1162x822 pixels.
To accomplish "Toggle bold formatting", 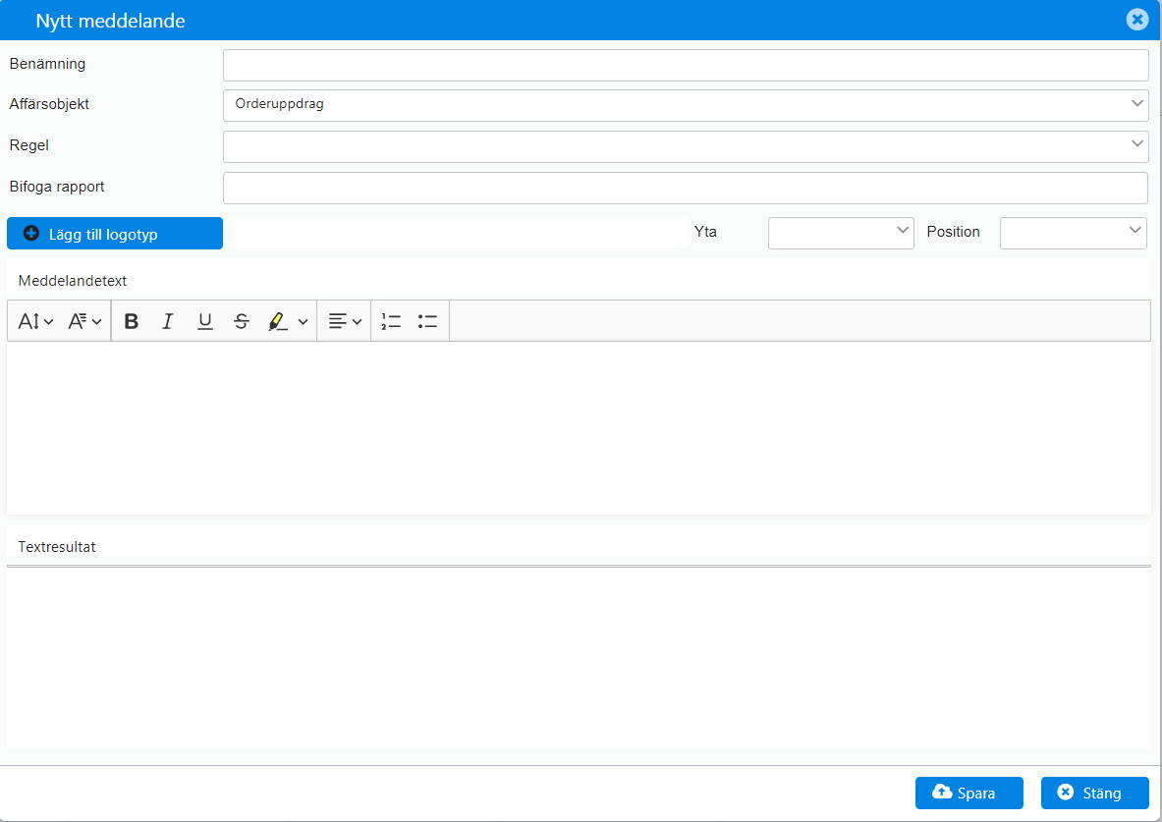I will (132, 321).
